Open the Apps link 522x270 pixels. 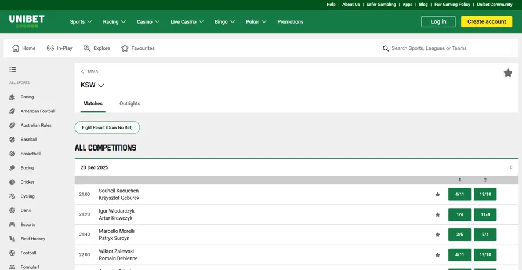(x=408, y=5)
